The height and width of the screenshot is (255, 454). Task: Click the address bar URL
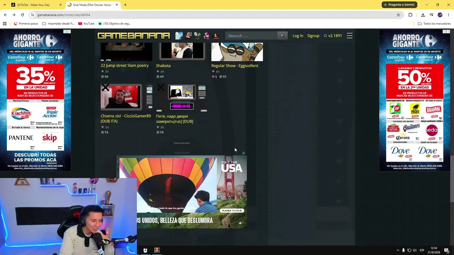tap(64, 15)
